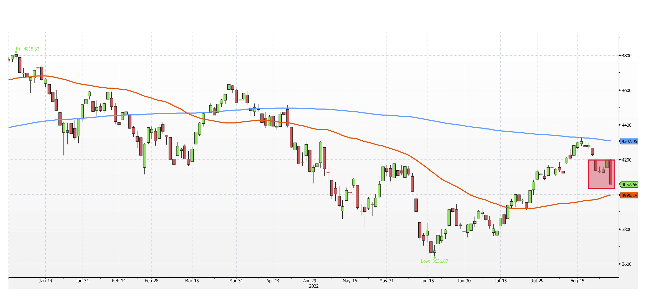Click the blue 4307.05 price tag
646x297 pixels.
(x=629, y=141)
